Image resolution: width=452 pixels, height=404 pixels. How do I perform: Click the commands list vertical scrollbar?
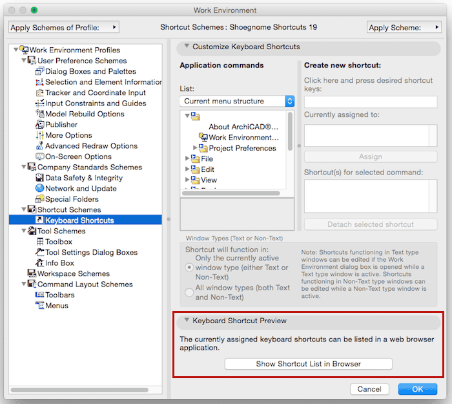click(x=290, y=131)
